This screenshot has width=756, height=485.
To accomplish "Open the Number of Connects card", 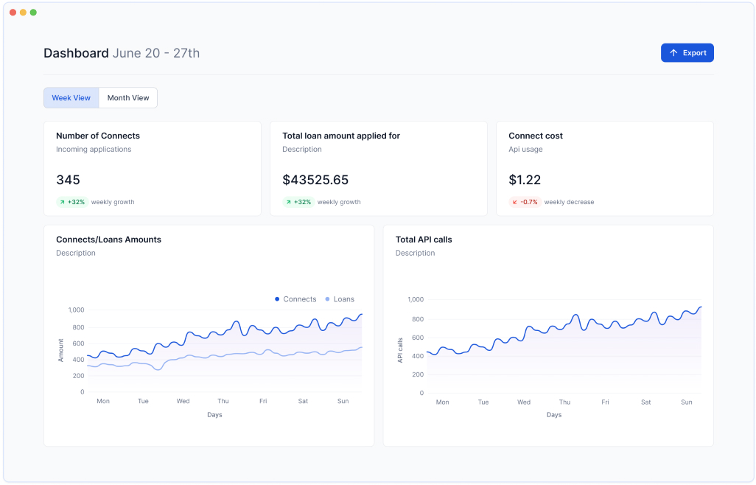I will [x=152, y=169].
